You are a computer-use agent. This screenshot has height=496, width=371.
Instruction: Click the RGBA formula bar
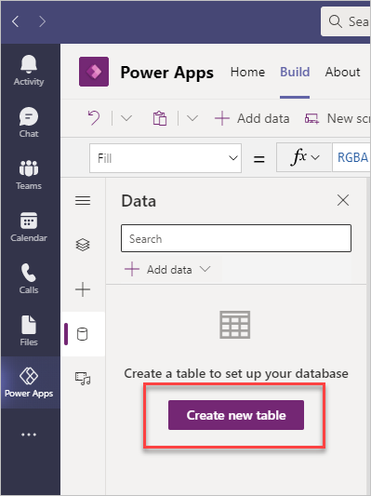(351, 157)
